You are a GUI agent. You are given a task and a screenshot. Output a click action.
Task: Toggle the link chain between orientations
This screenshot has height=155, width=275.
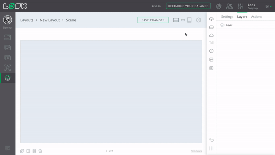pyautogui.click(x=183, y=20)
